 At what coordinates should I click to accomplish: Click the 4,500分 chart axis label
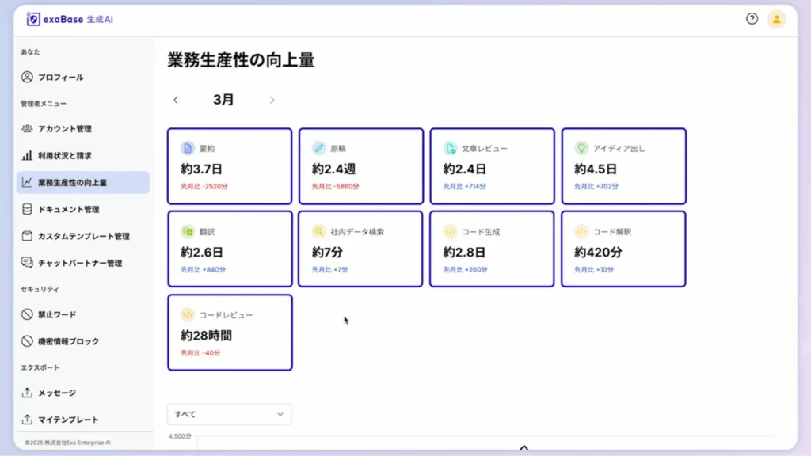tap(180, 436)
